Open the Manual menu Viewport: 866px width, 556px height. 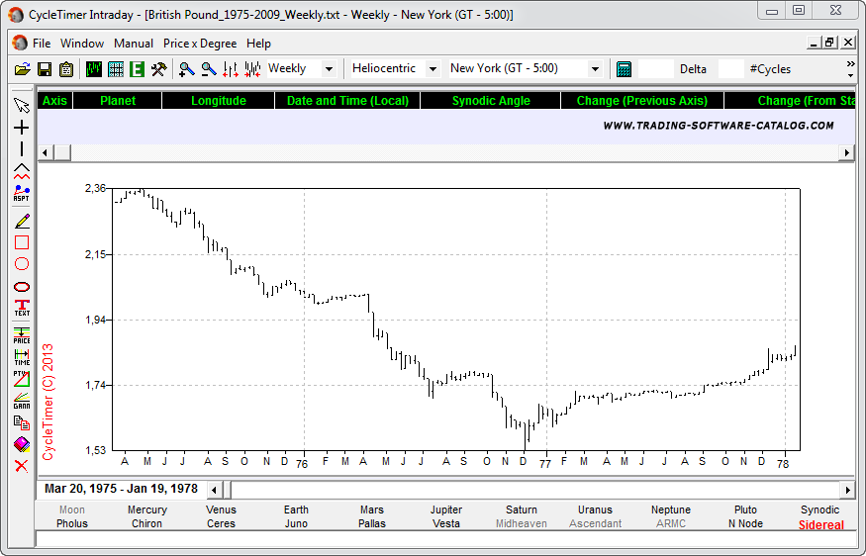coord(134,44)
